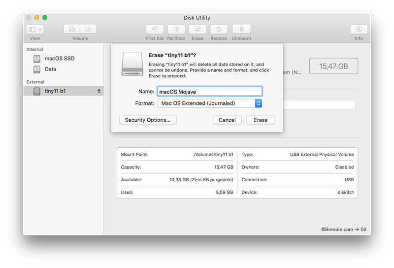The image size is (394, 268).
Task: Confirm with the Erase button
Action: pyautogui.click(x=261, y=120)
